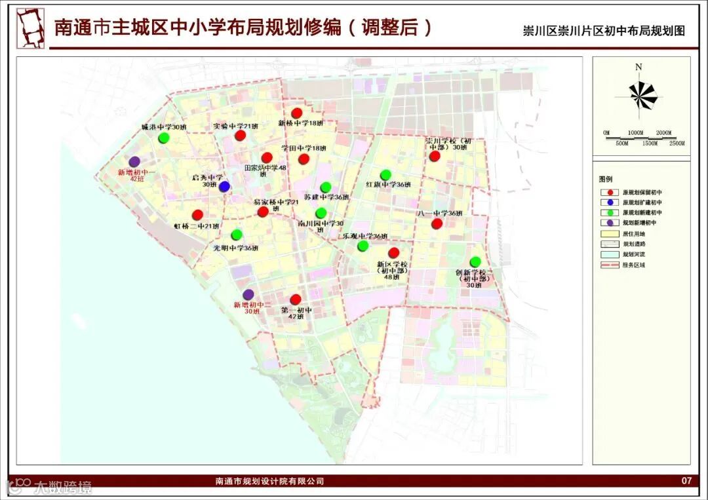
Task: Click the red marker for 崇川学校(初中部)
Action: click(x=435, y=156)
